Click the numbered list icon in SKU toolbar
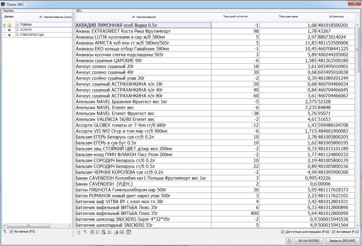 98,232
